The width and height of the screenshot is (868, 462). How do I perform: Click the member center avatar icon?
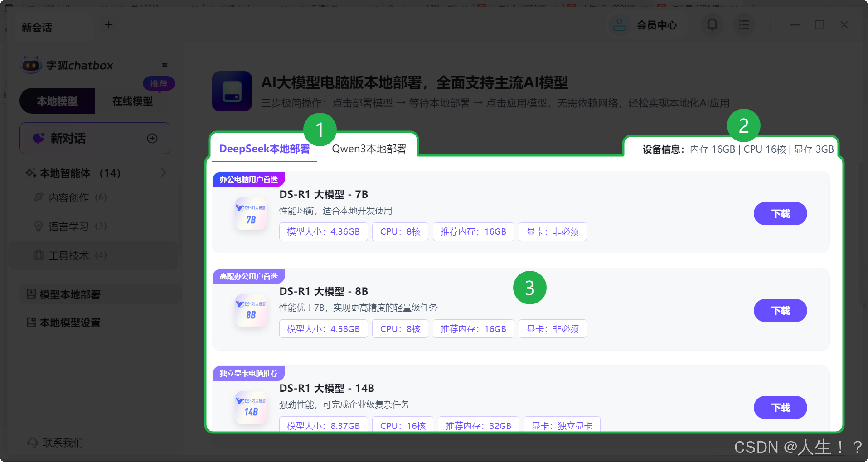pos(619,25)
